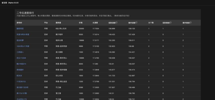The height and width of the screenshot is (100, 215).
Task: Click the 平台 column header
Action: [46, 23]
